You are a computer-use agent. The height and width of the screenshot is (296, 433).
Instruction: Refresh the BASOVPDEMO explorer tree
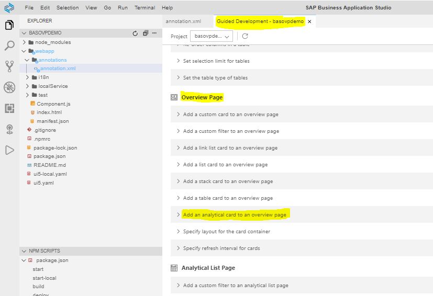tap(135, 33)
